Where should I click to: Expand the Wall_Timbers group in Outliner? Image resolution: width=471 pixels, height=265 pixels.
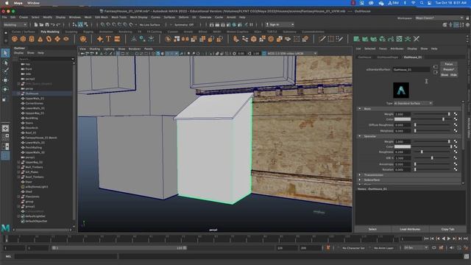[18, 167]
